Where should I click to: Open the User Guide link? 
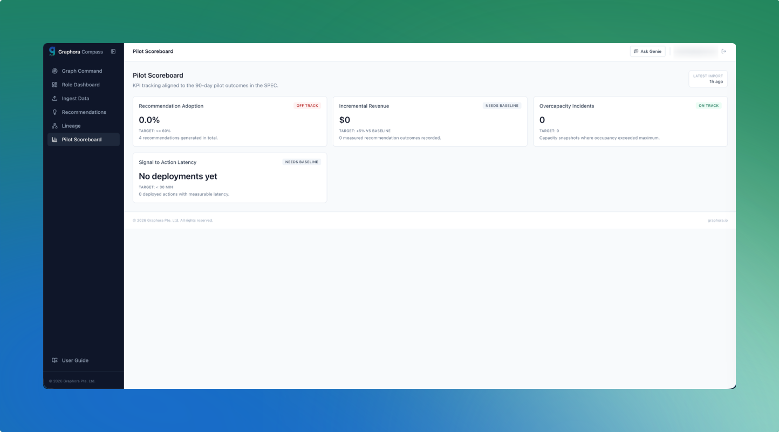[x=84, y=360]
